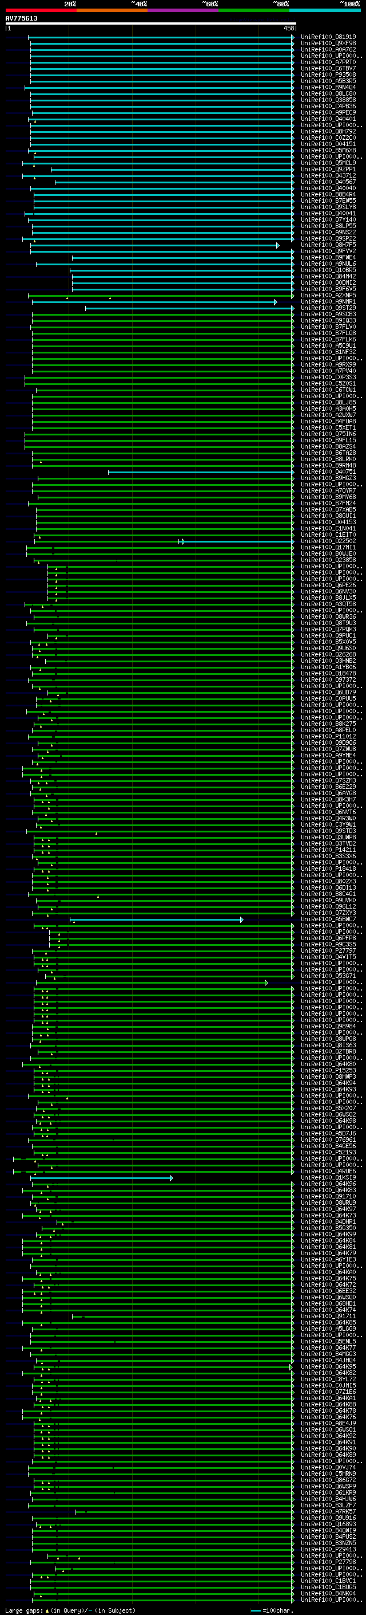366x1615 pixels.
Task: Select hit label UniRef100_Q9ZPP1
Action: click(x=328, y=169)
